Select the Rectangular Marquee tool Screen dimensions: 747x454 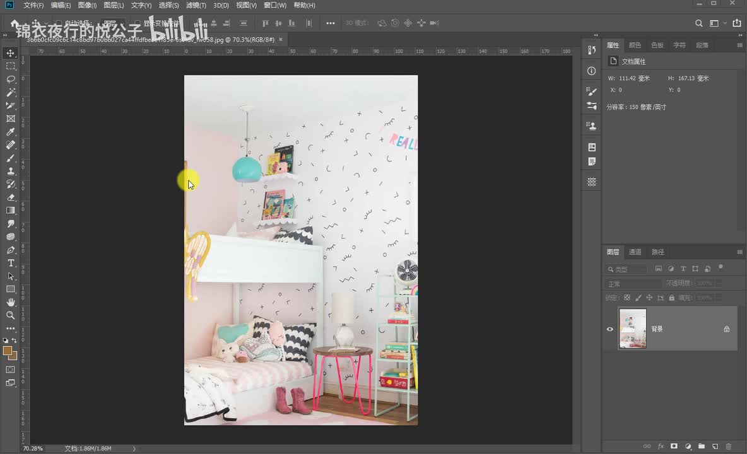click(11, 66)
